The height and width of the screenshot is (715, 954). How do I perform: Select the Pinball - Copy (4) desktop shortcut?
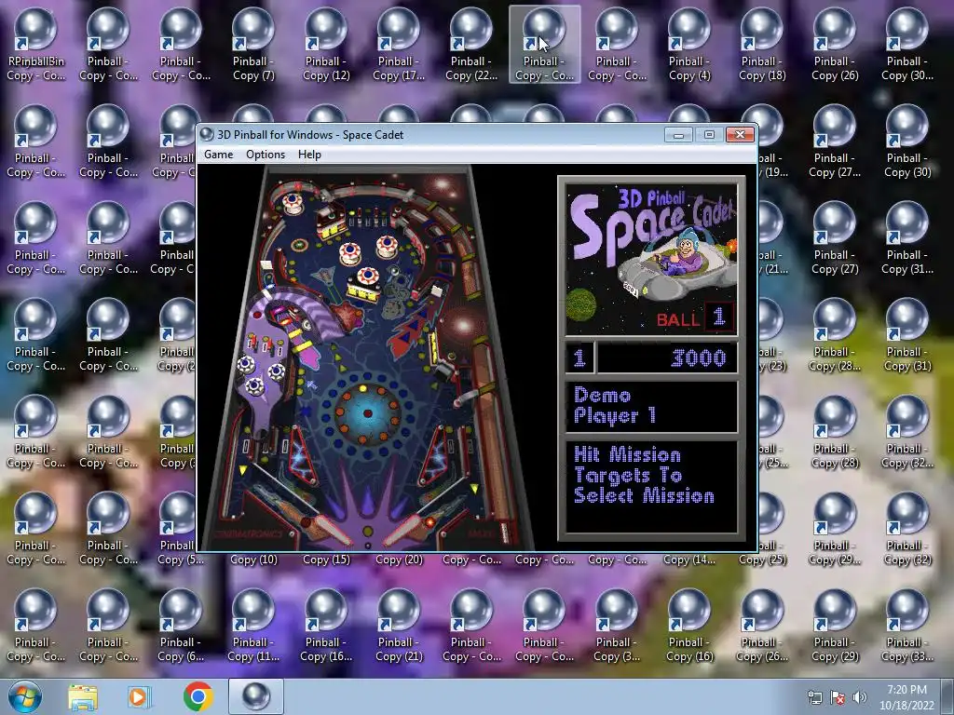[x=689, y=46]
